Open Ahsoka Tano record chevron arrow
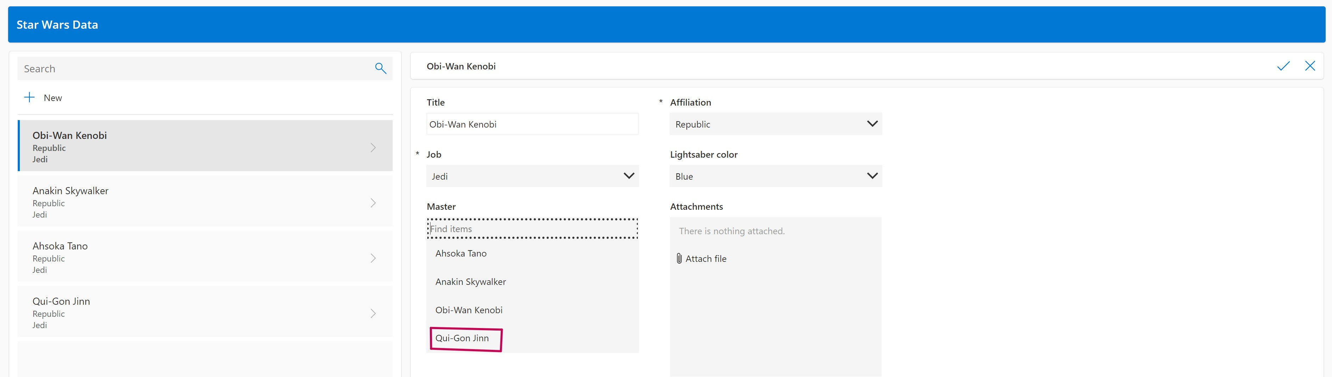Viewport: 1332px width, 377px height. [373, 258]
